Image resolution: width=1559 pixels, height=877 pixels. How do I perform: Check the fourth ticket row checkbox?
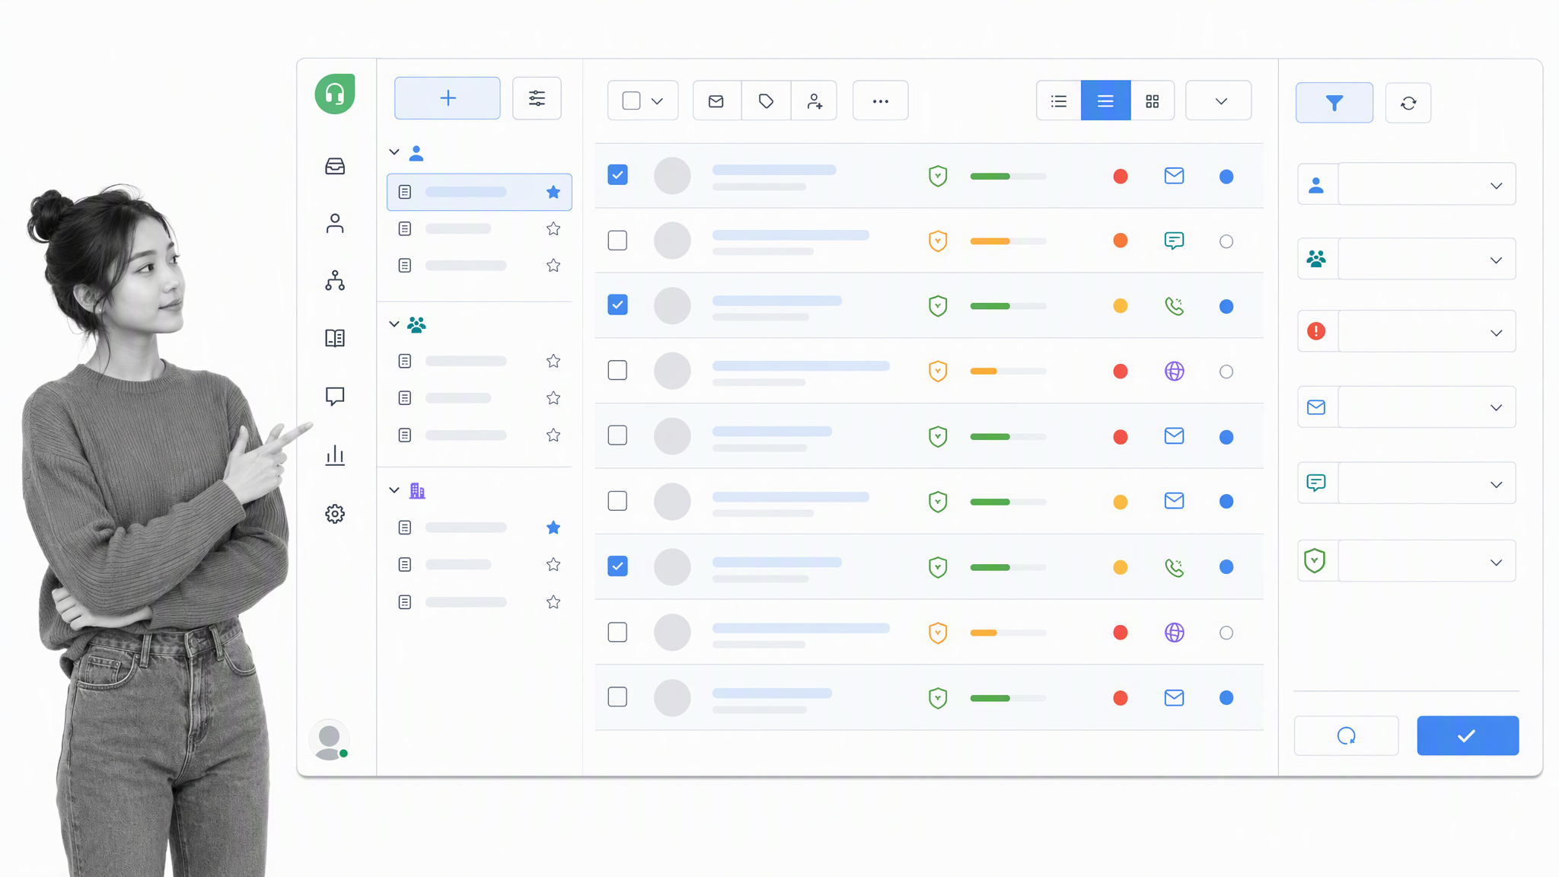[x=617, y=371]
